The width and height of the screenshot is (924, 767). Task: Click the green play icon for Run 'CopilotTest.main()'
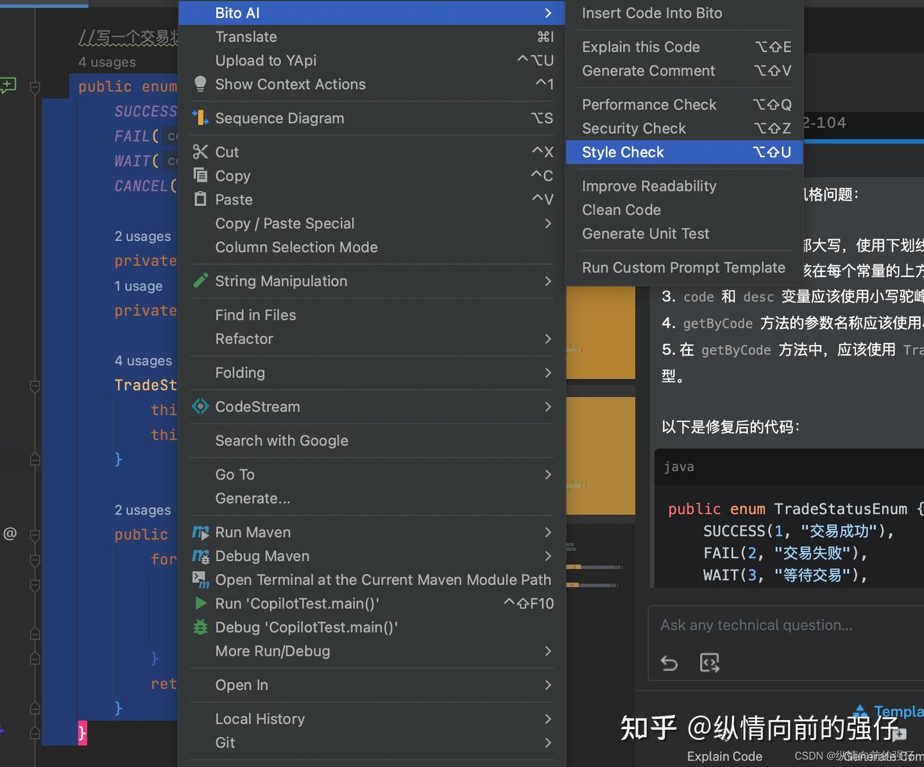click(200, 603)
